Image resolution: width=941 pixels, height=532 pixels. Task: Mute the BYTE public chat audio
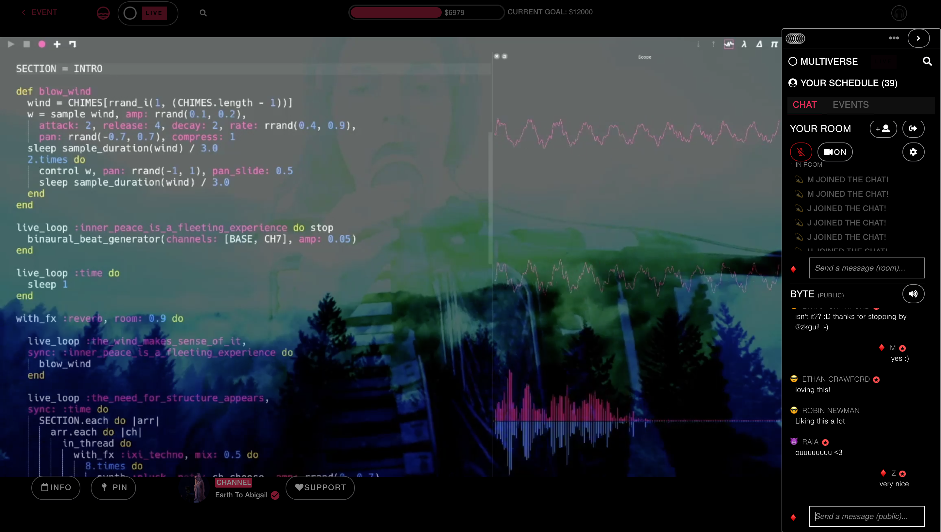913,294
